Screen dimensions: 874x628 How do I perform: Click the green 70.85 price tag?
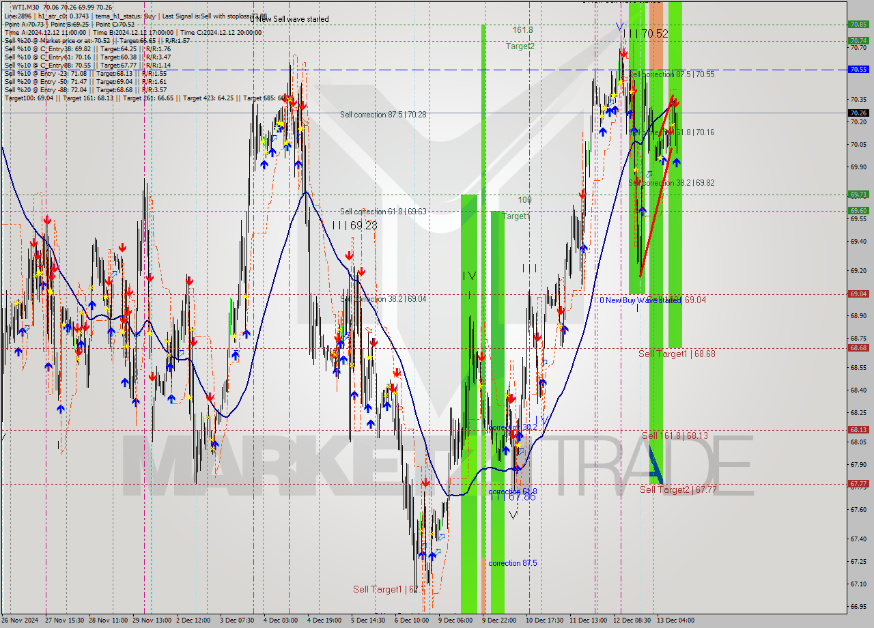click(858, 24)
